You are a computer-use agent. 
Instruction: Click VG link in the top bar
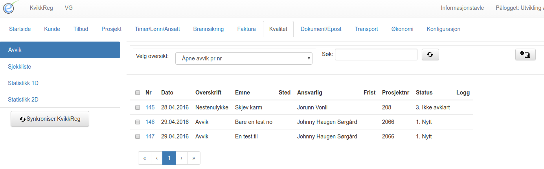[x=68, y=8]
